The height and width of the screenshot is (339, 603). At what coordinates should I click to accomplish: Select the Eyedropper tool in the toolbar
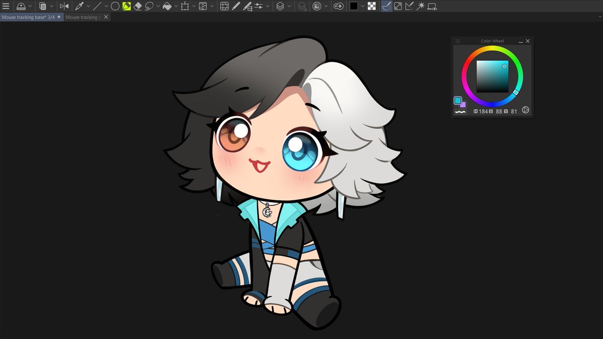pyautogui.click(x=80, y=6)
